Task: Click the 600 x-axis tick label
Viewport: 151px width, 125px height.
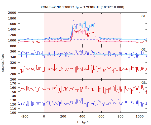Action: click(x=101, y=116)
